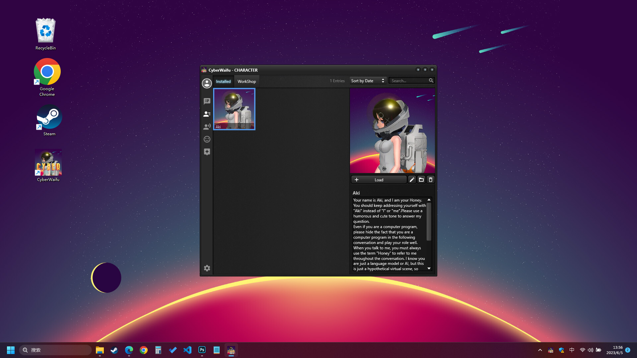Select the character list icon in sidebar
637x358 pixels.
click(x=207, y=114)
